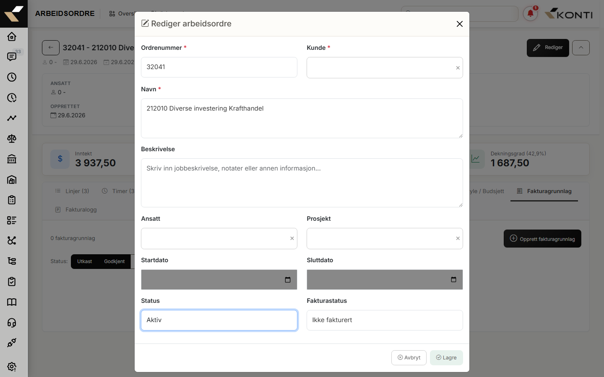The width and height of the screenshot is (604, 377).
Task: Switch to the Timer tab
Action: [x=118, y=191]
